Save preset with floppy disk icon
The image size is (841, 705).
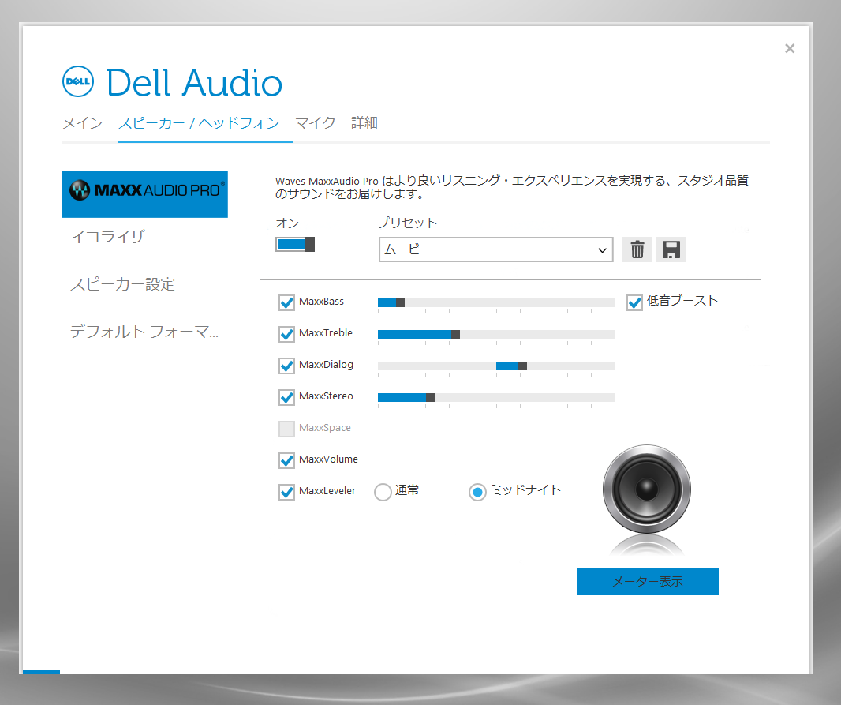(671, 249)
